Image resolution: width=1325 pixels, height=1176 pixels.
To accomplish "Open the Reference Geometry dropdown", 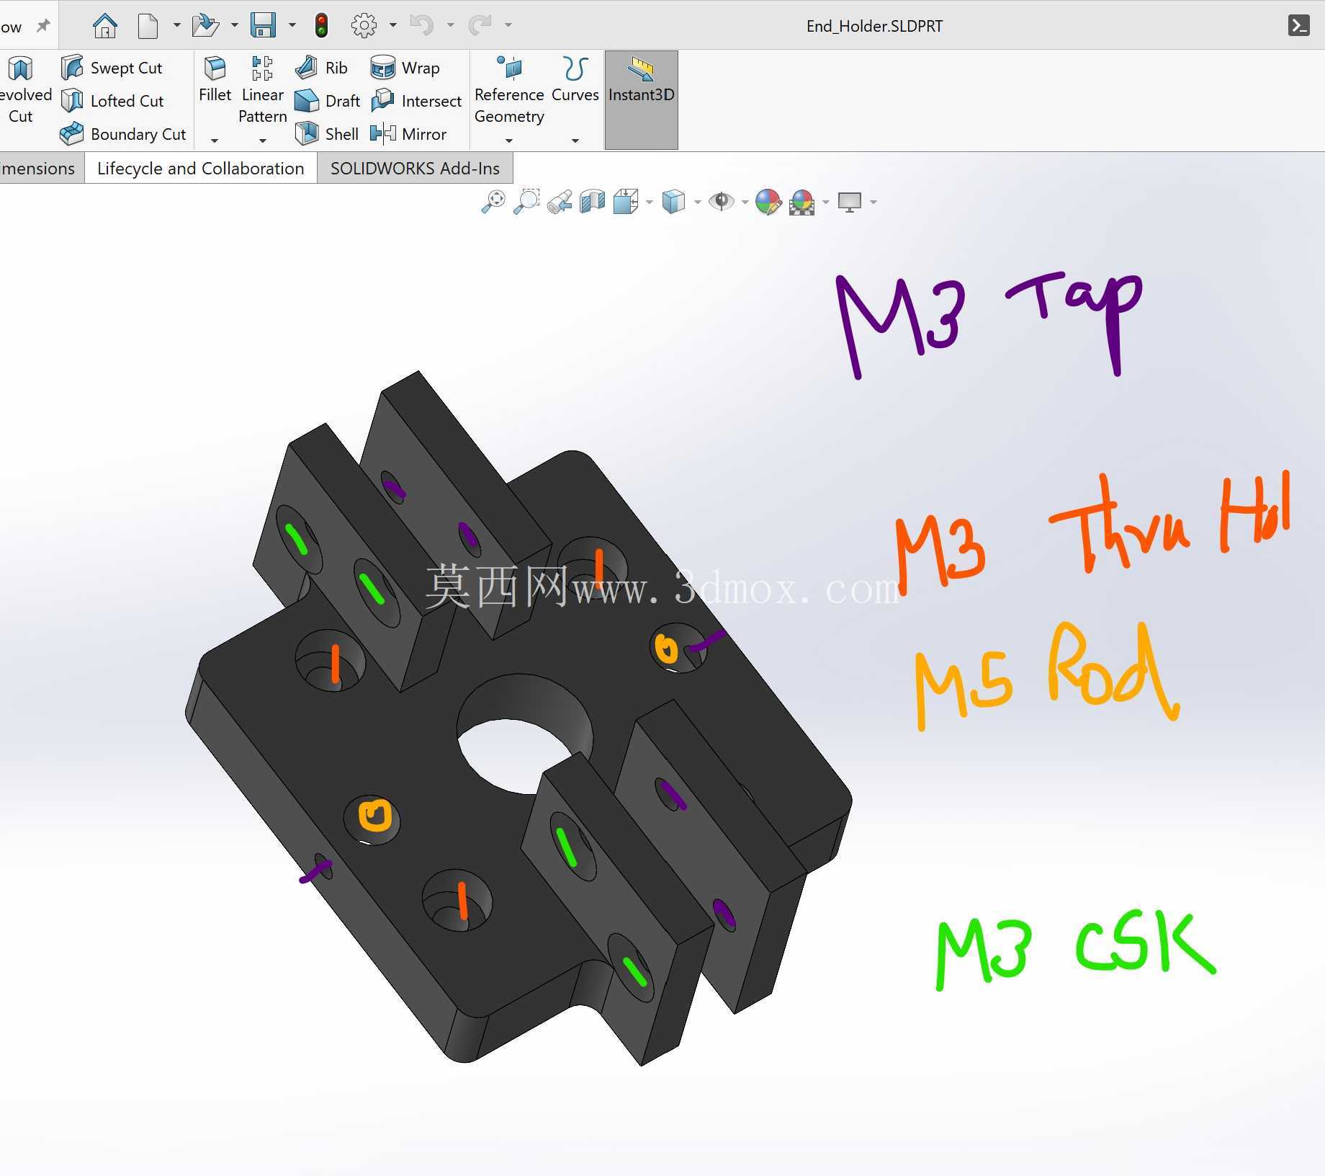I will coord(509,140).
